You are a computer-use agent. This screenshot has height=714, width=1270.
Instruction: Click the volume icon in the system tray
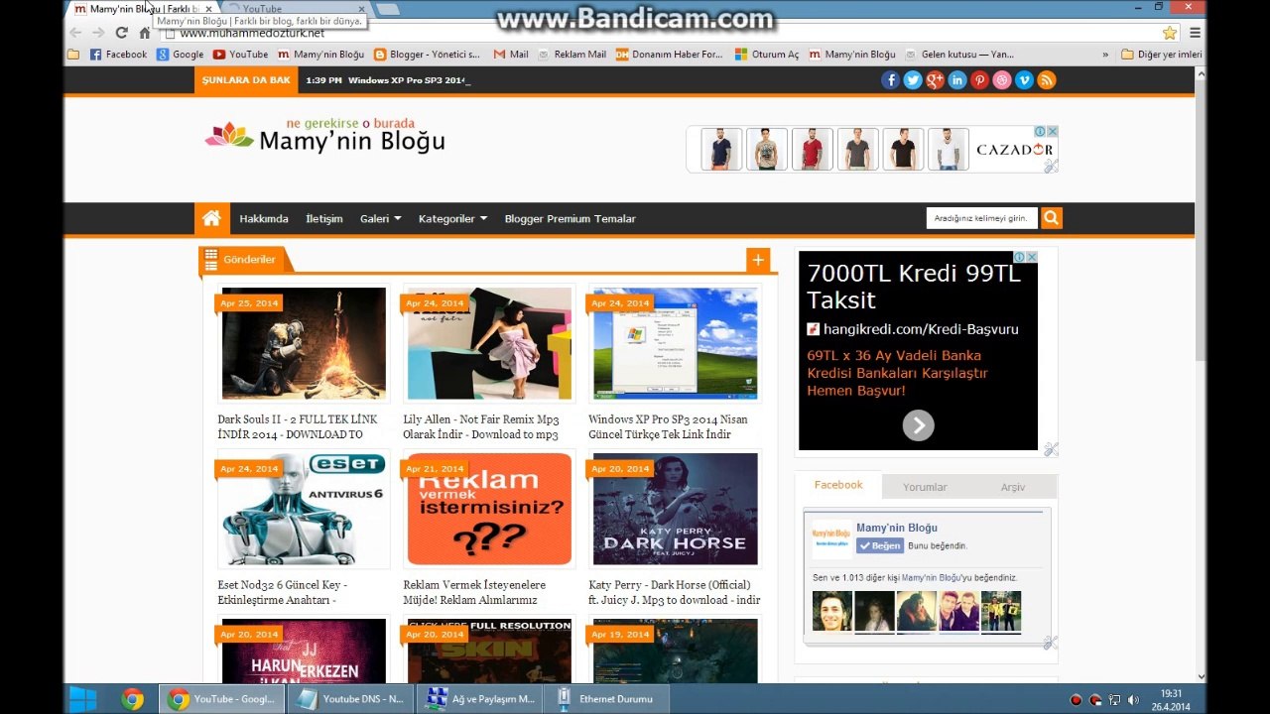tap(1134, 700)
